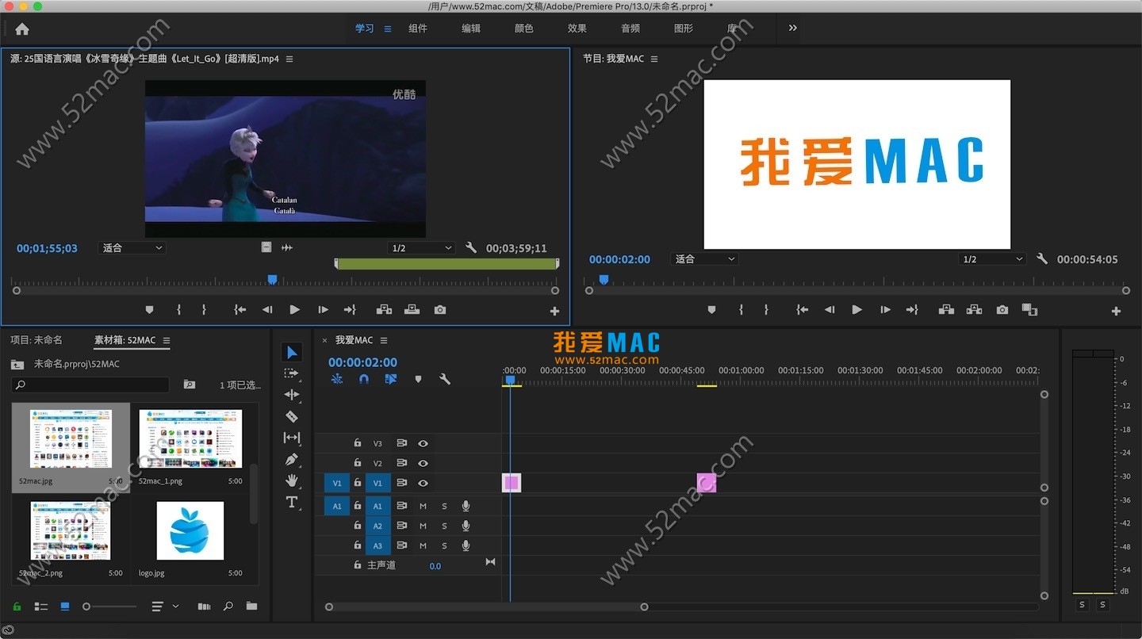
Task: Click Overwrite button in source monitor
Action: coord(412,310)
